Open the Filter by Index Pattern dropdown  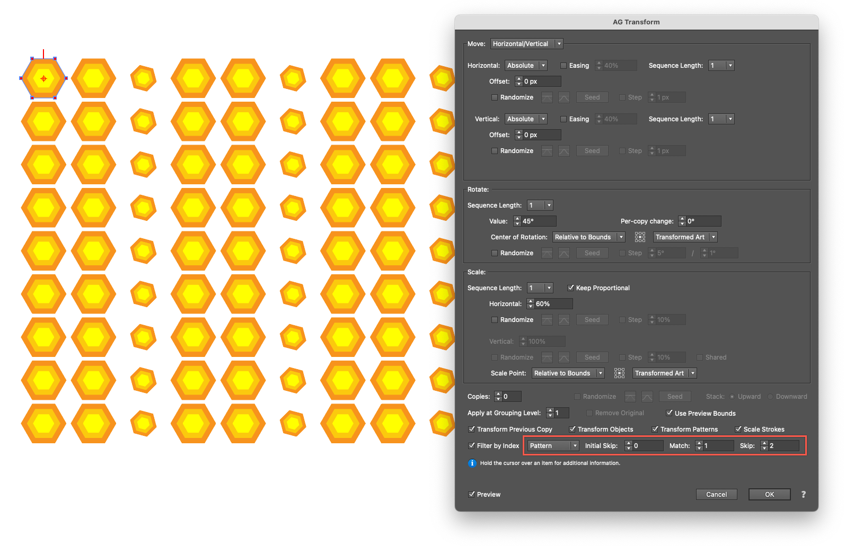tap(553, 446)
